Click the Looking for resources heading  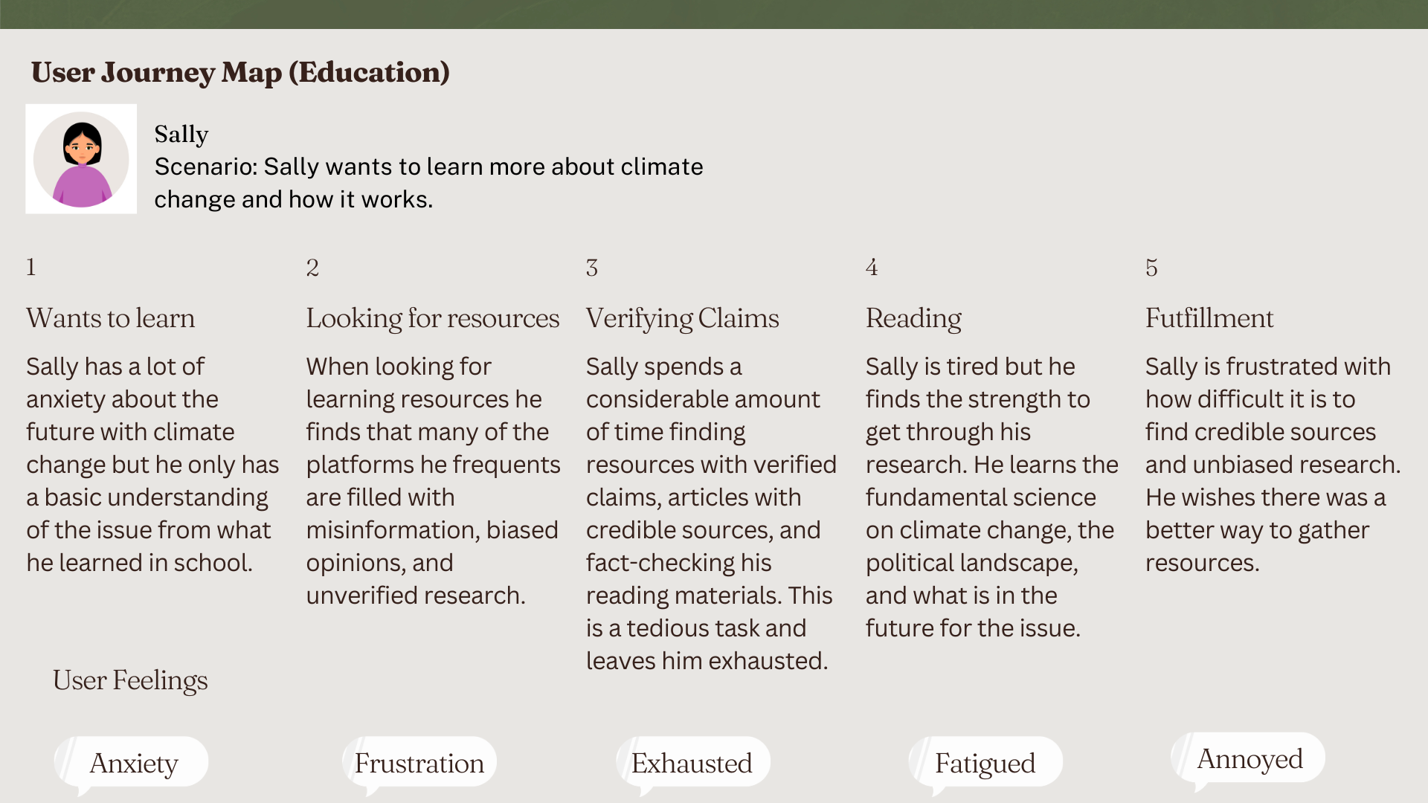click(433, 318)
